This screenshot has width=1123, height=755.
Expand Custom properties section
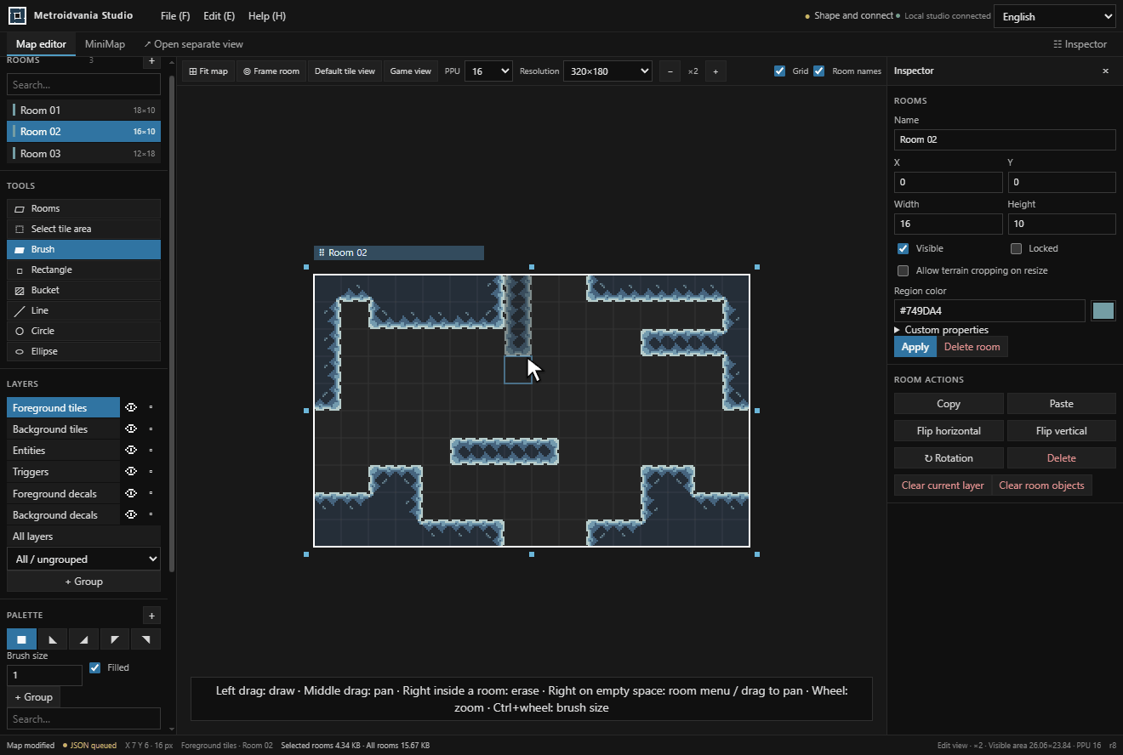941,330
